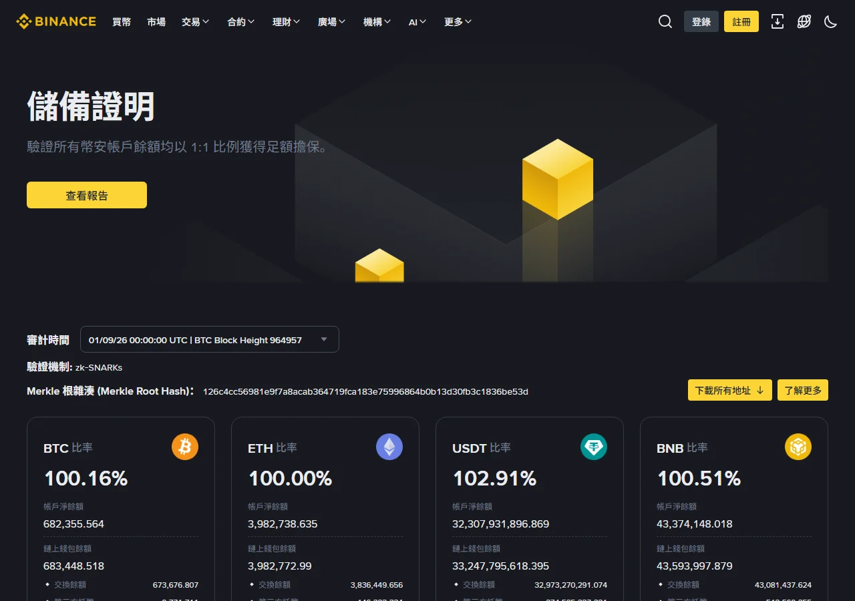Click USDT on-chain balance 33,247,795,618.395
855x601 pixels.
(500, 566)
